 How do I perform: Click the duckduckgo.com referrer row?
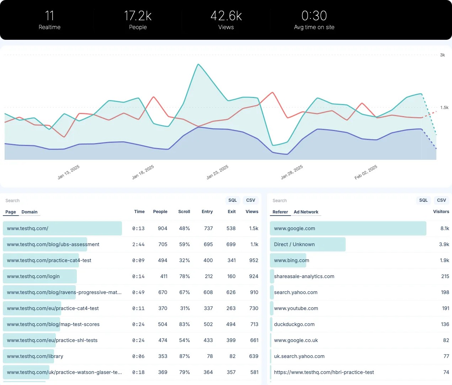[294, 324]
